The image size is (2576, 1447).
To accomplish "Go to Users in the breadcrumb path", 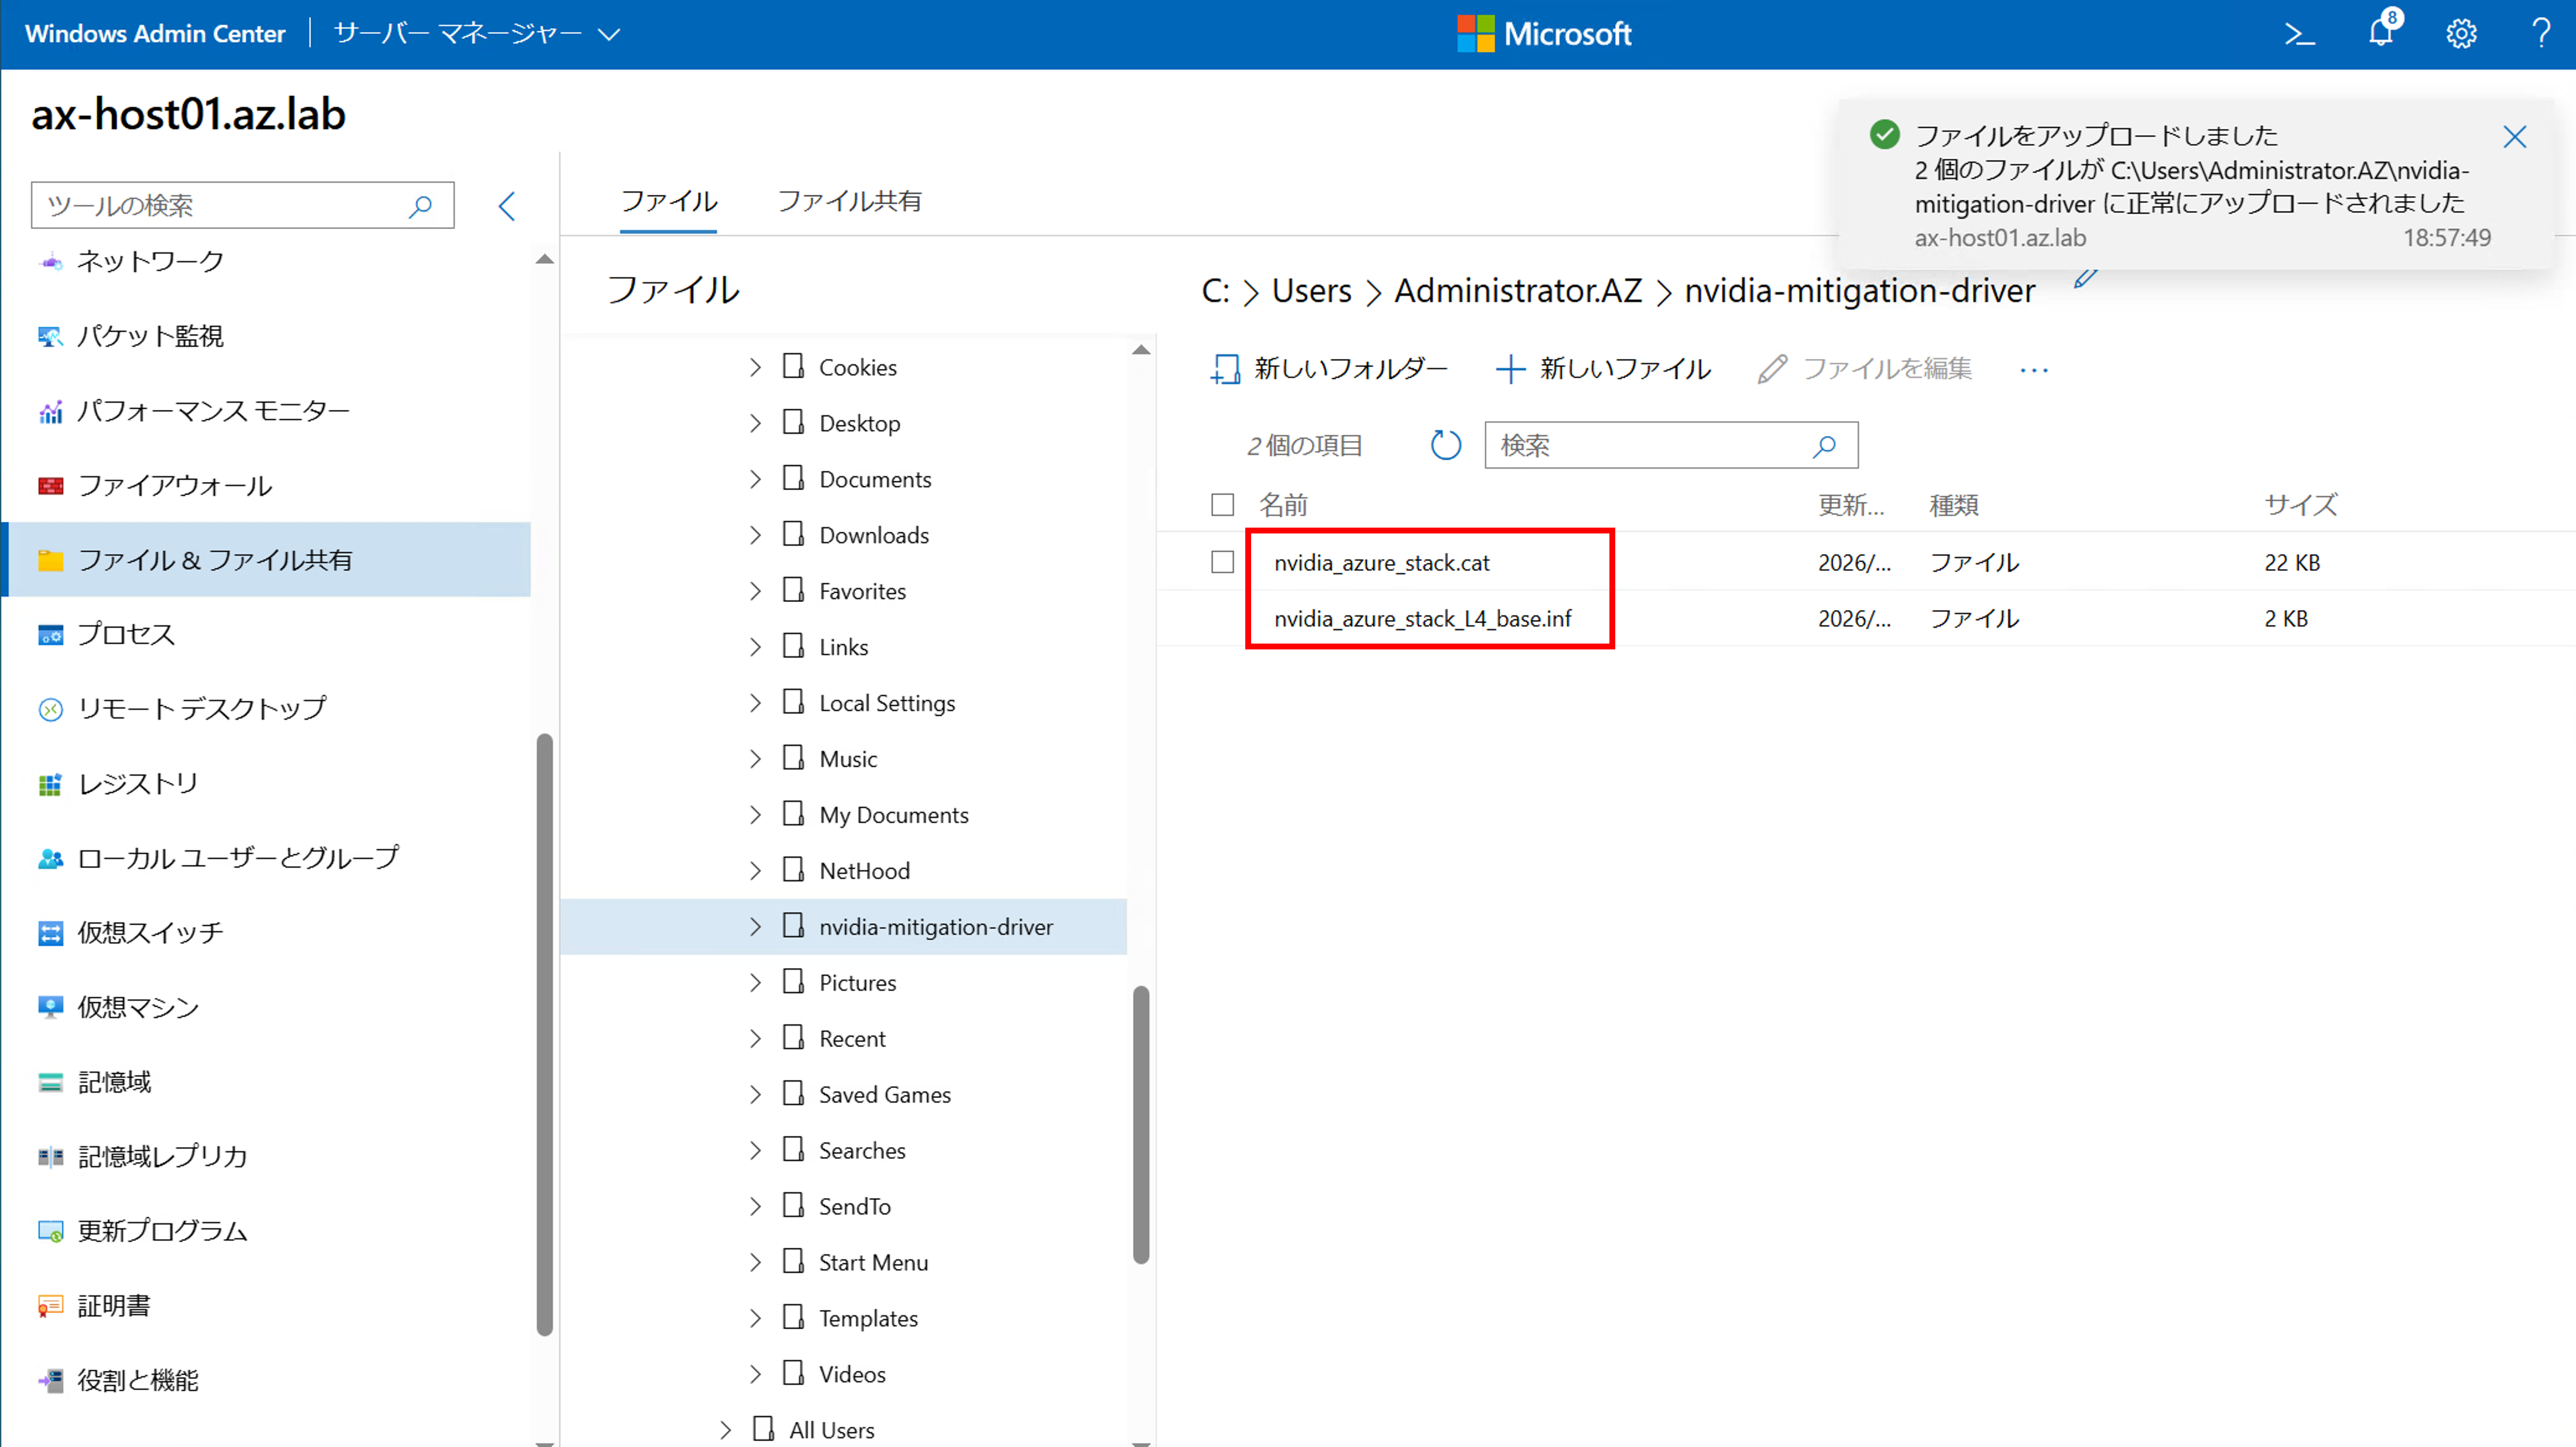I will tap(1311, 291).
